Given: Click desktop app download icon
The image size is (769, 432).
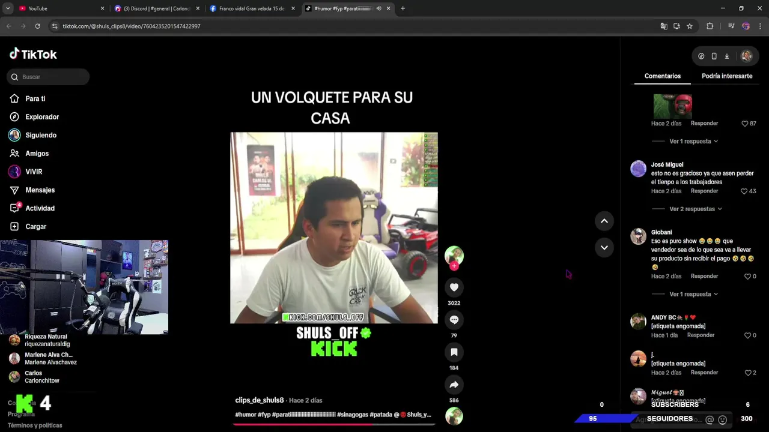Looking at the screenshot, I should point(726,56).
